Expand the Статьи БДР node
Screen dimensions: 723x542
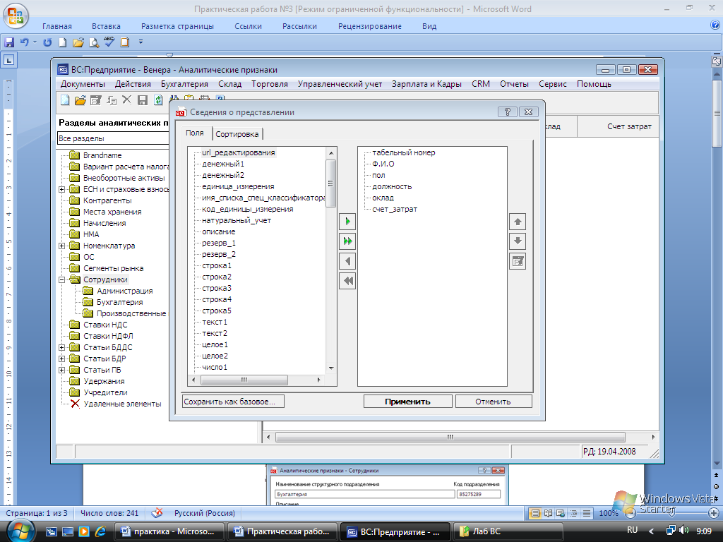click(62, 359)
